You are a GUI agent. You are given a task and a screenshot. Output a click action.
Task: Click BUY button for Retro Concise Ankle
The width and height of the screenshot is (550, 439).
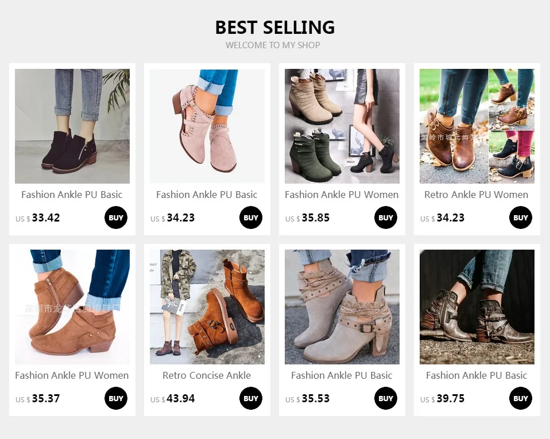pos(251,398)
